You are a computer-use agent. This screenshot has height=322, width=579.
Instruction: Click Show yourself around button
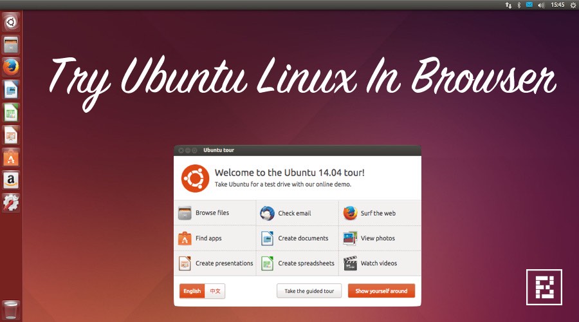pos(381,291)
